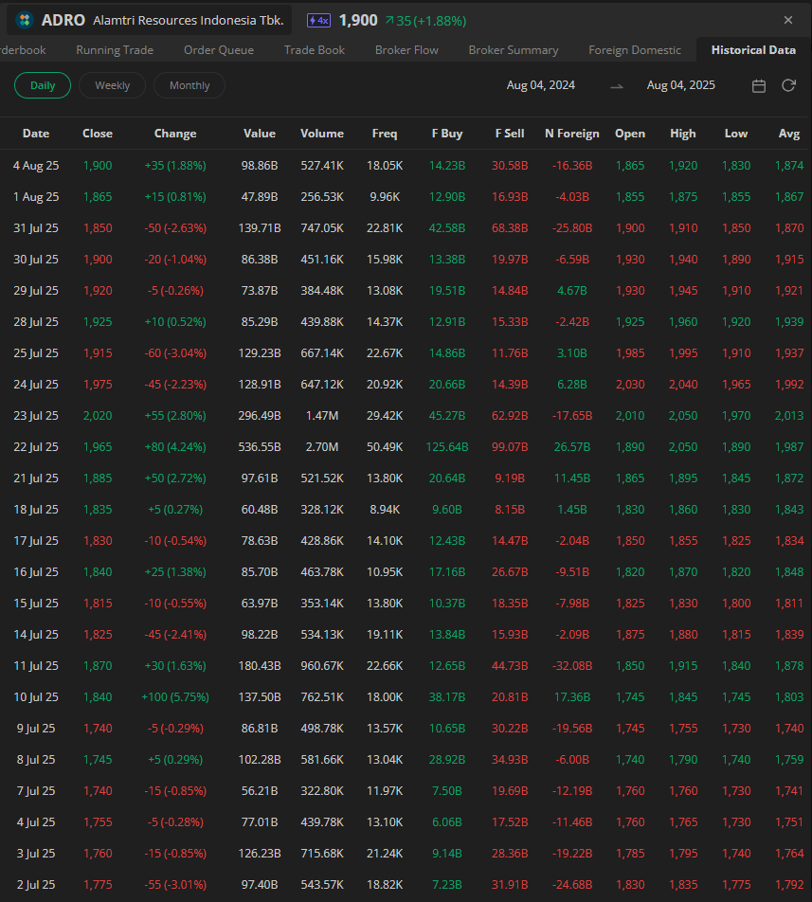812x902 pixels.
Task: Click the N Foreign column header
Action: 572,134
